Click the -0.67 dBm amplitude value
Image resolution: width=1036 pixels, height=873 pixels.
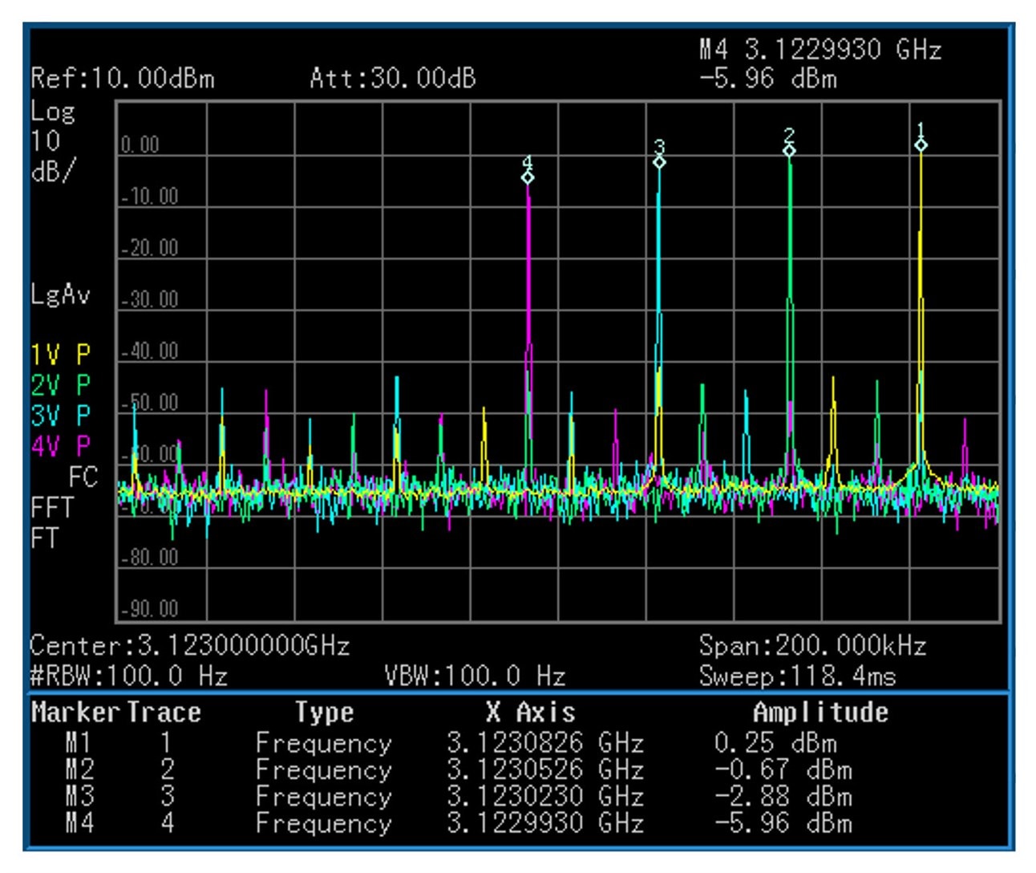(x=783, y=770)
